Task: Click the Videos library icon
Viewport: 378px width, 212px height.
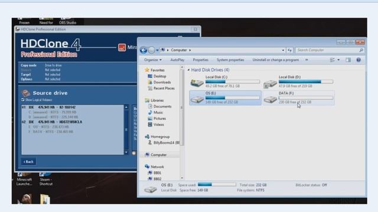Action: [x=150, y=124]
